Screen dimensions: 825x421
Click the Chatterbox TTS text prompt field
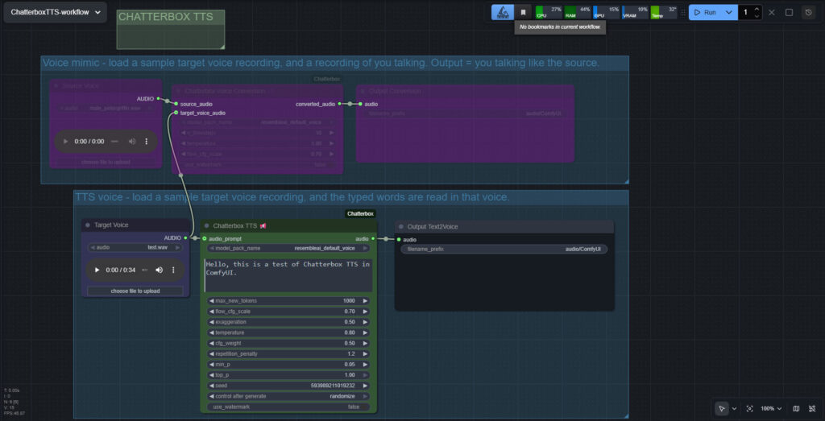click(288, 274)
